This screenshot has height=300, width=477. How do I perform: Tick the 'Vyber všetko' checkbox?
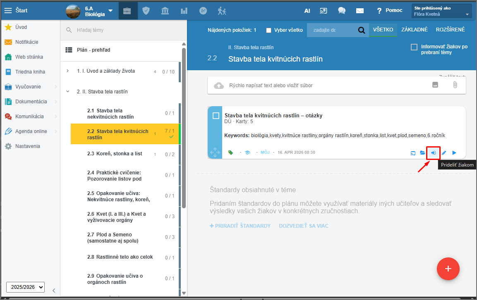point(269,30)
